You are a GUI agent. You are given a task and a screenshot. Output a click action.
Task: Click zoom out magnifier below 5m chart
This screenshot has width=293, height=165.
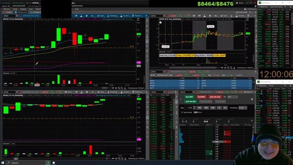coord(122,88)
